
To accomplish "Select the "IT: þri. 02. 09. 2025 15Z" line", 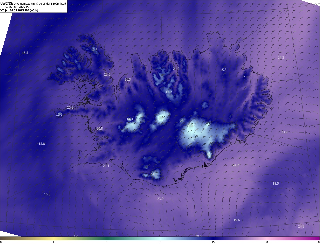I will click(15, 7).
